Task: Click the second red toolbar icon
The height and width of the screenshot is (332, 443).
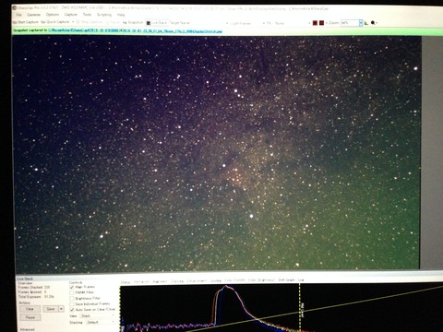Action: click(321, 23)
